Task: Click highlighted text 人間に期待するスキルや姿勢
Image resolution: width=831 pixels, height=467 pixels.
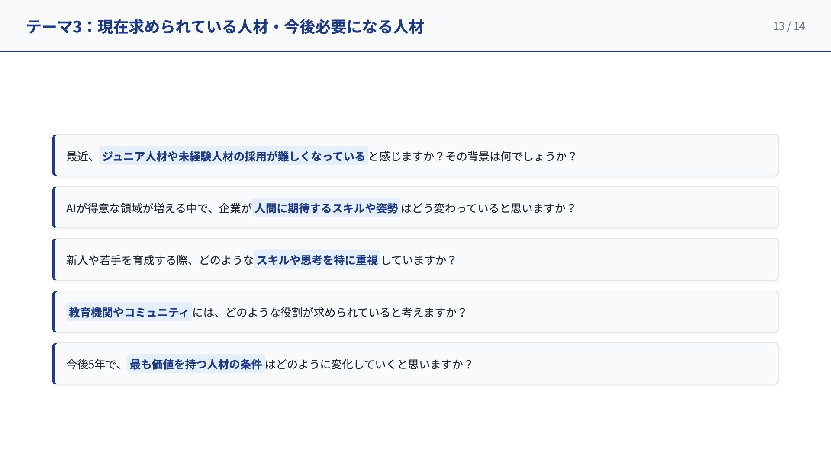Action: (326, 208)
